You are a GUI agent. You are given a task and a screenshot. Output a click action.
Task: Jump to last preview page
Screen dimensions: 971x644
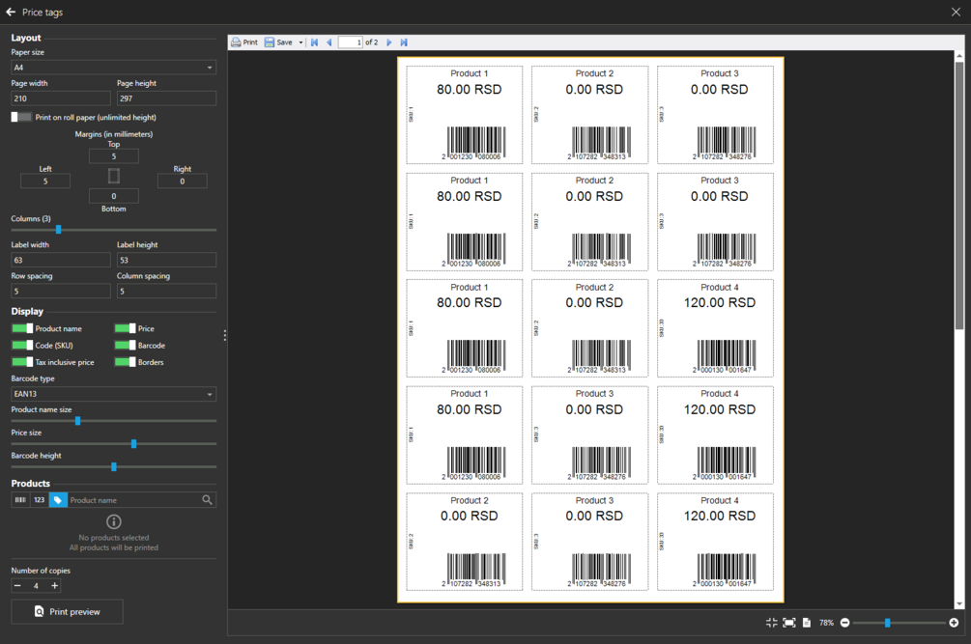[404, 42]
